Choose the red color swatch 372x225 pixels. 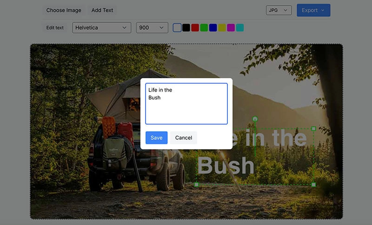(195, 28)
